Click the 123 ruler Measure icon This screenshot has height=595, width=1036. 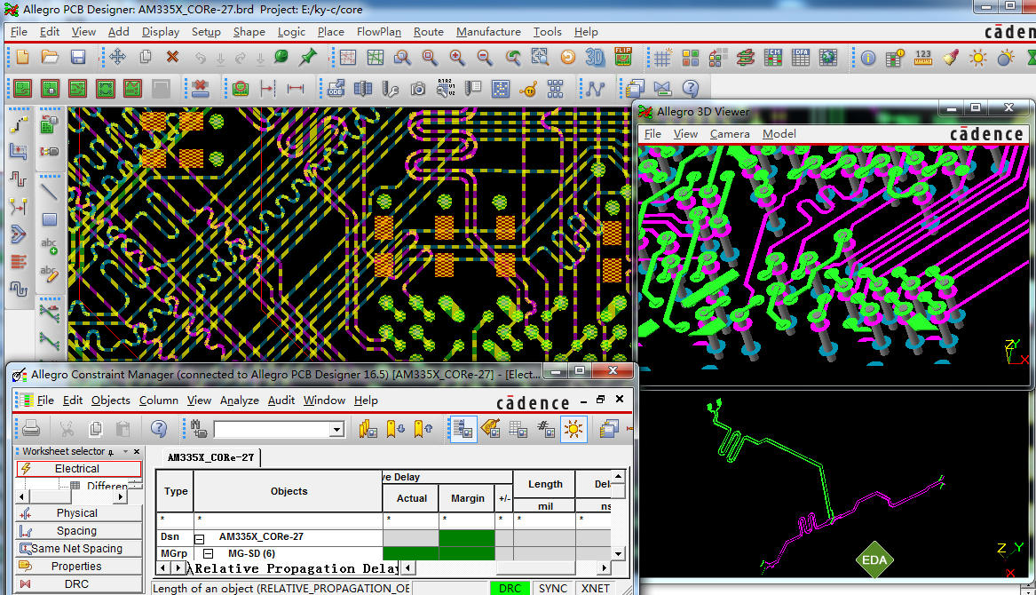pos(923,58)
